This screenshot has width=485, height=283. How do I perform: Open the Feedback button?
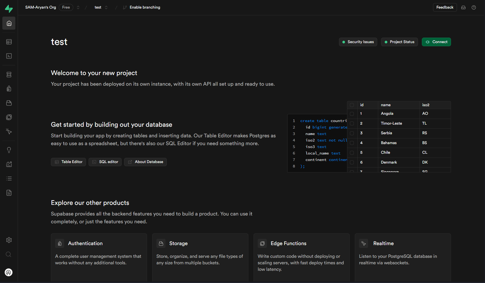445,7
